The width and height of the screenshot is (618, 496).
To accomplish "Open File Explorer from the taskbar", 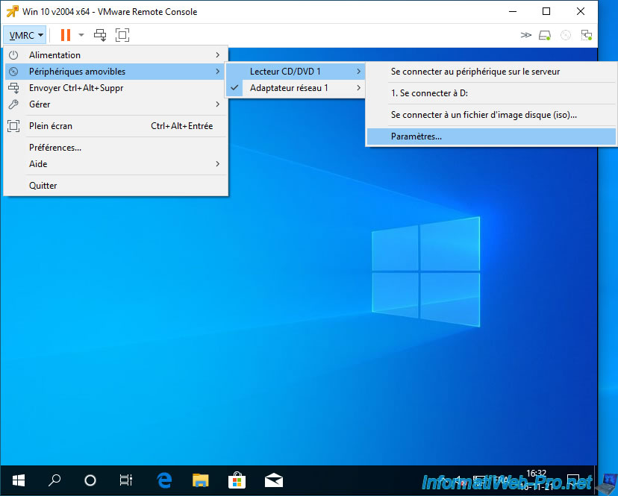I will click(200, 480).
